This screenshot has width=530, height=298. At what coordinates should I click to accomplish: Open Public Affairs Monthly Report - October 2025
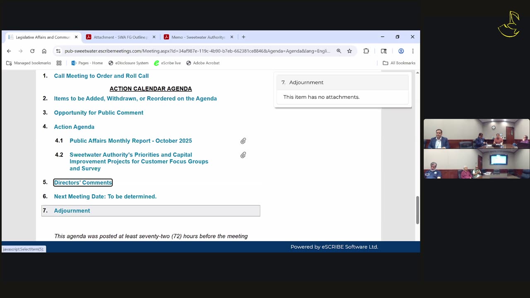(131, 141)
